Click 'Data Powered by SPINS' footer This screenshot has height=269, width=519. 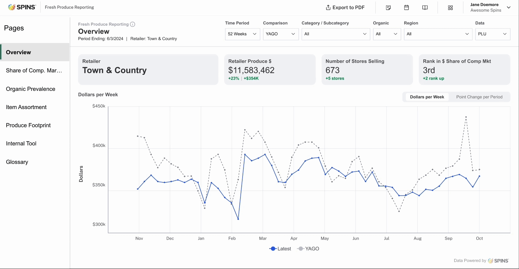(481, 261)
